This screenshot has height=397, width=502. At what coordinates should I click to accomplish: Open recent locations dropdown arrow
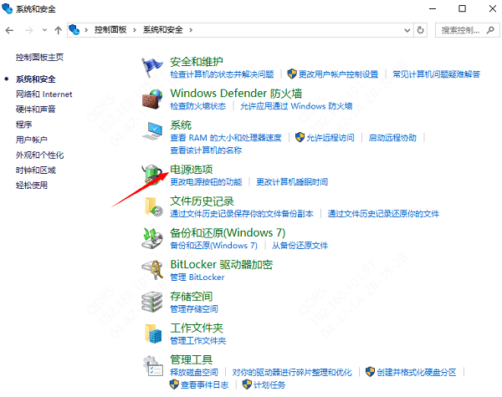(44, 30)
